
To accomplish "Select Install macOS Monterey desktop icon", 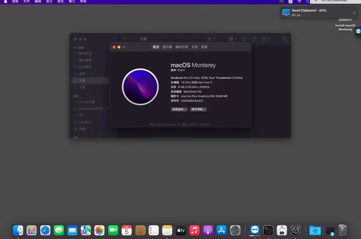I will [345, 25].
